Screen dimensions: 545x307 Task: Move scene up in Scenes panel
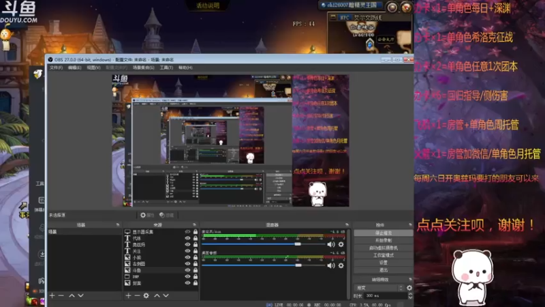click(72, 295)
